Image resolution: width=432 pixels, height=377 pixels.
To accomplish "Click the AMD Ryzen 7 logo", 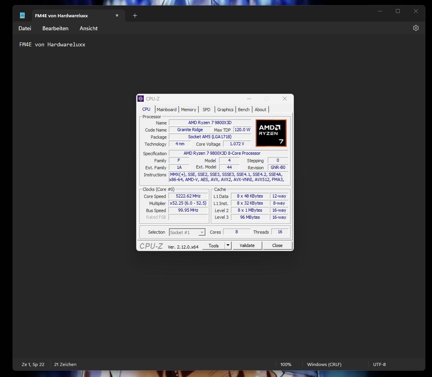I will (271, 133).
